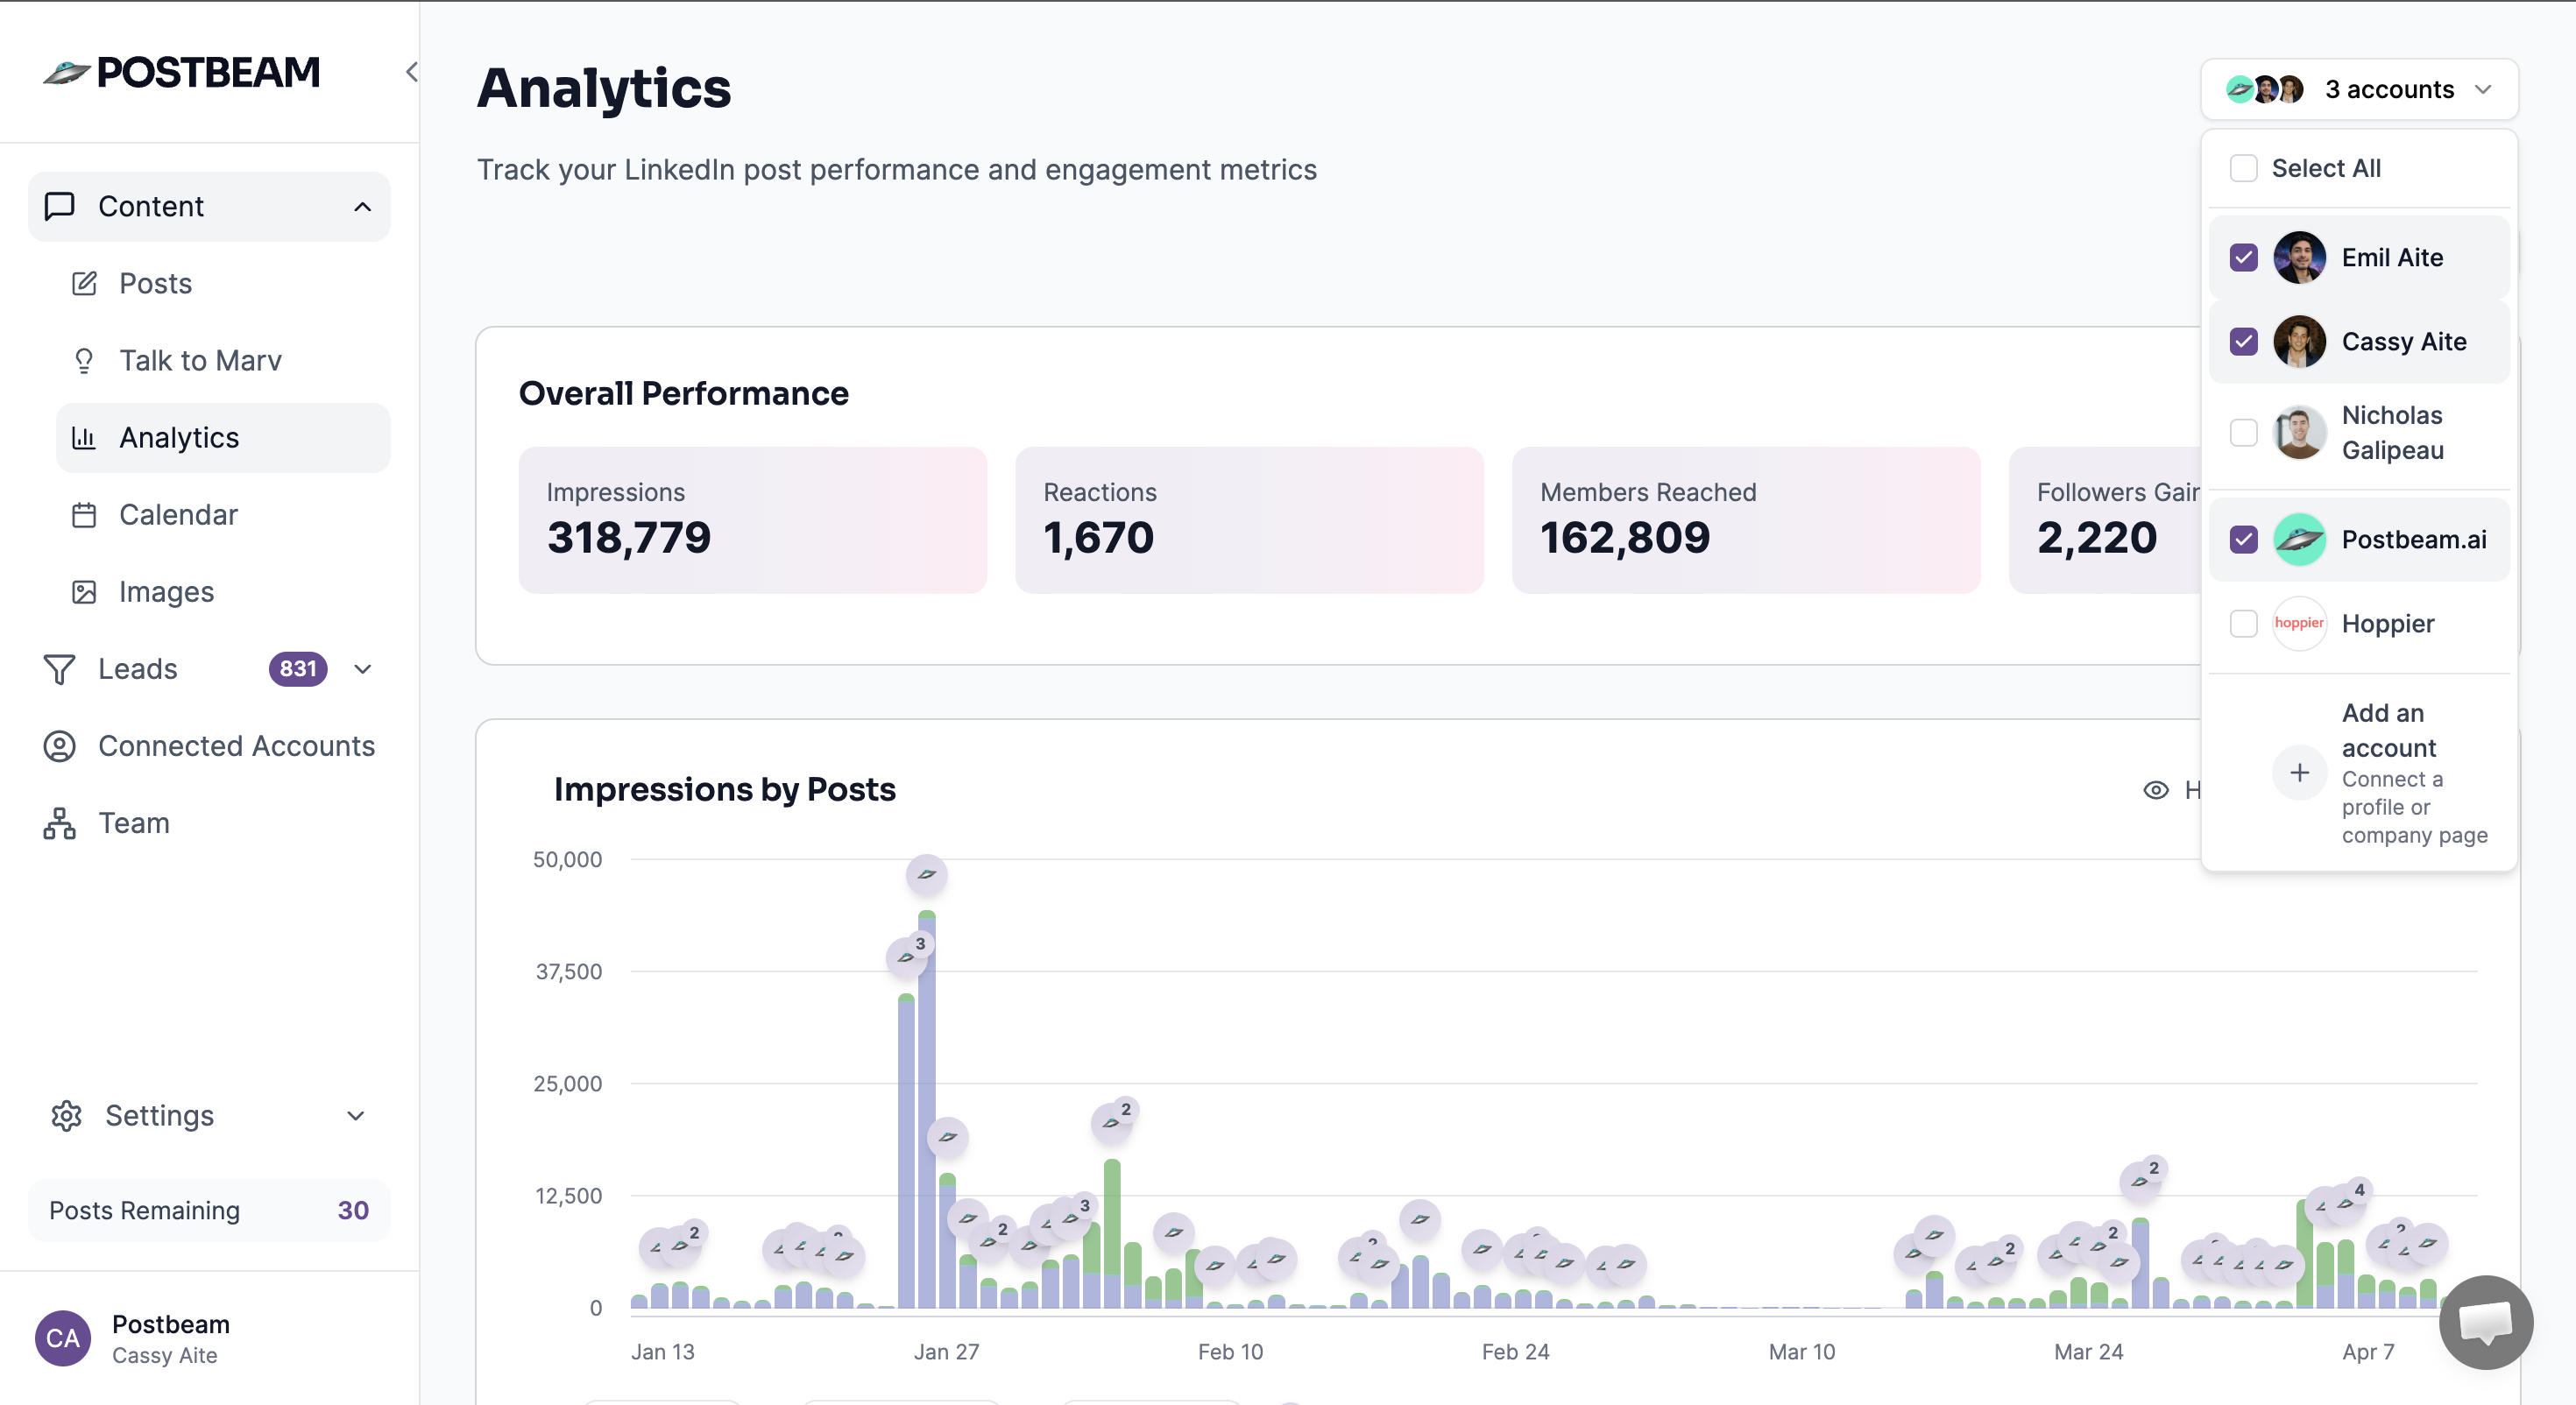
Task: Collapse the sidebar with arrow icon
Action: [411, 72]
